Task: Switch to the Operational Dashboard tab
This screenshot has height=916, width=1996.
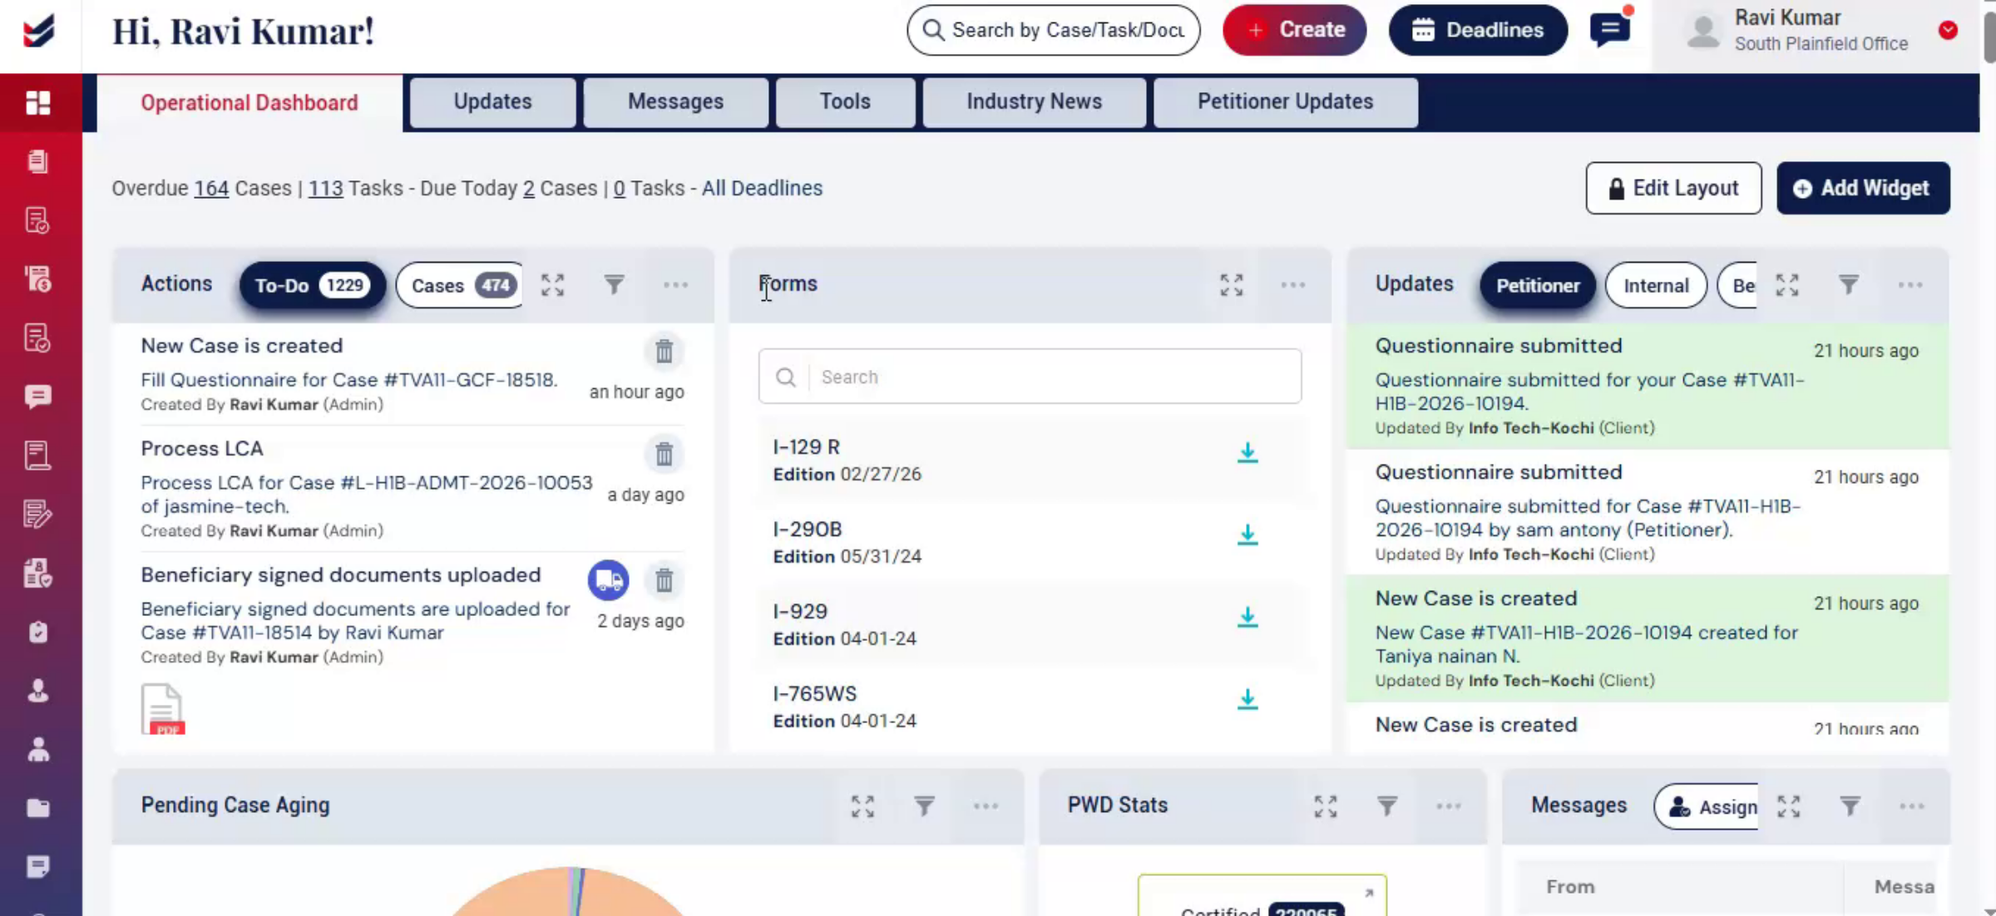Action: (x=249, y=102)
